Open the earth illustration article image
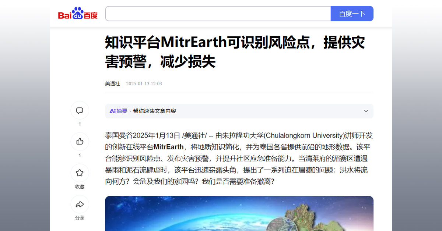442x231 pixels. tap(239, 213)
